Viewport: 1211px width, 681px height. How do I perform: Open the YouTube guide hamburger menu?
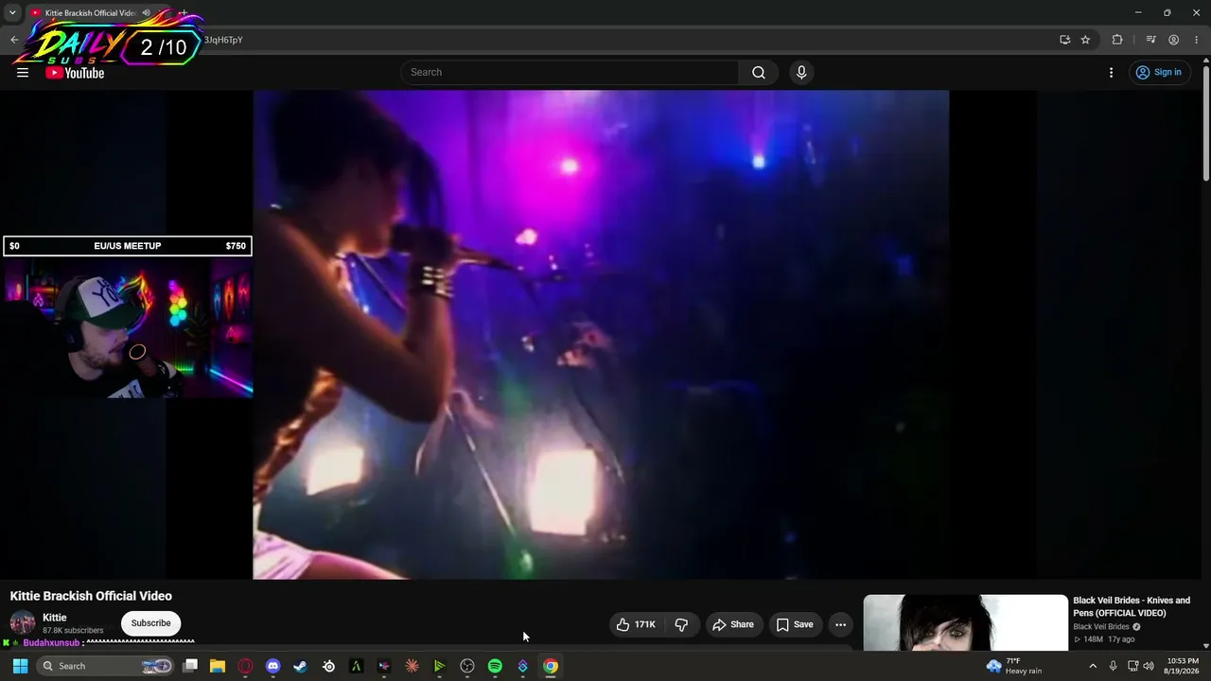[23, 73]
